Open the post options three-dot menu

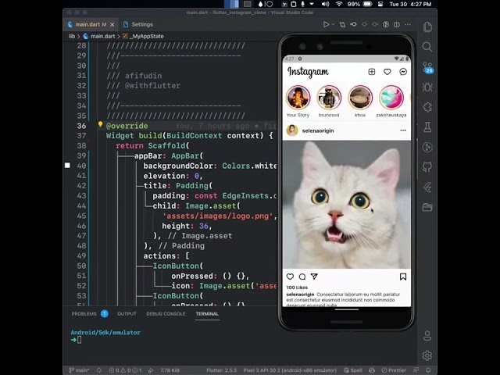pos(403,130)
